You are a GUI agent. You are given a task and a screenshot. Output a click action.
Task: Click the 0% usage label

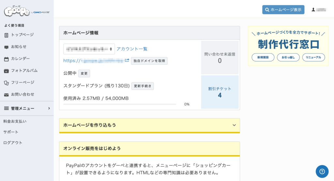[x=187, y=104]
